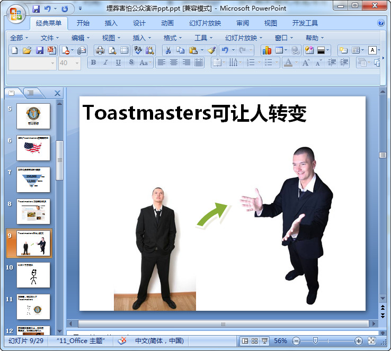Center-align text
391x351 pixels.
point(174,62)
